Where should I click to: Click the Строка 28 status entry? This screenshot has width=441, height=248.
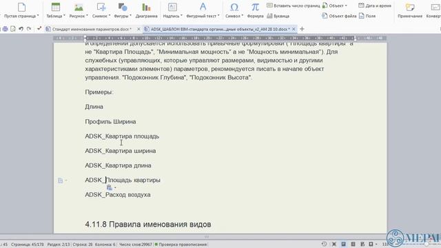(x=83, y=245)
